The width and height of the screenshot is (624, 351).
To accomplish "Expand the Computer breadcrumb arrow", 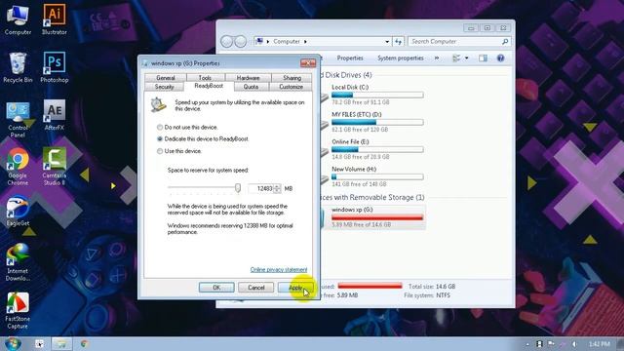I will tap(305, 41).
